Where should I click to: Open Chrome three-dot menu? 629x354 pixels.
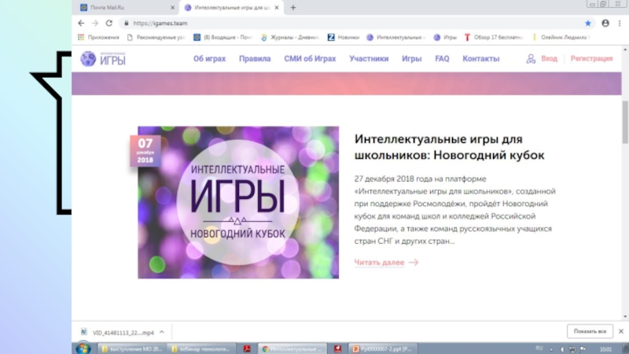tap(617, 24)
